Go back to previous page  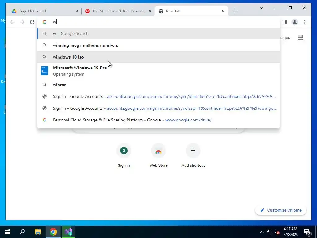pos(12,22)
